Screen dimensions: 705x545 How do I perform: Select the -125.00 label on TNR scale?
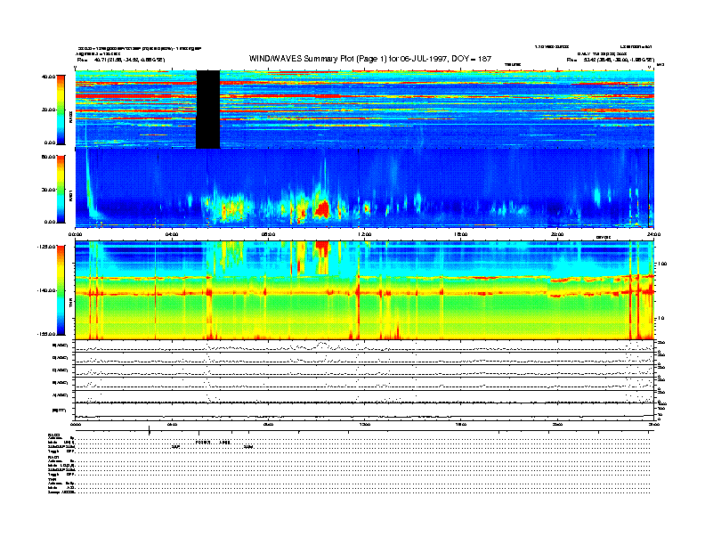click(46, 247)
